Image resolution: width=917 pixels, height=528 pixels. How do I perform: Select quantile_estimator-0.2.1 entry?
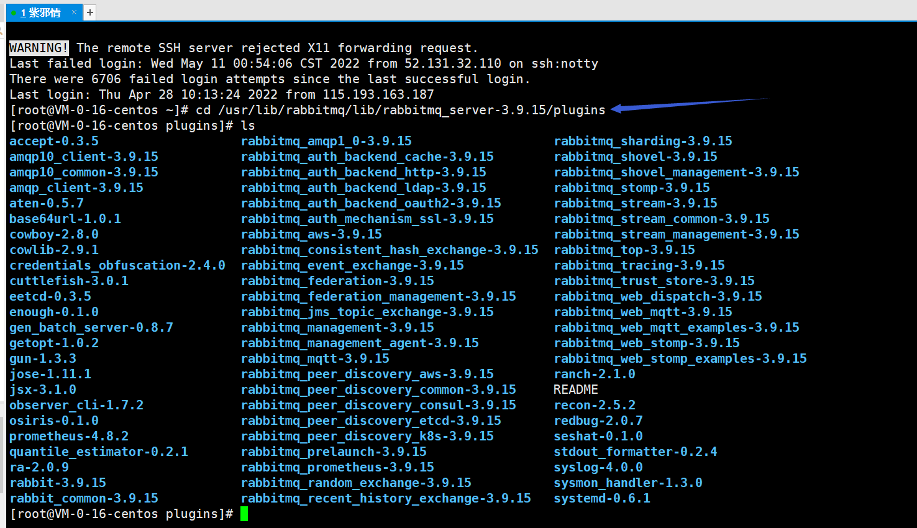pyautogui.click(x=99, y=452)
